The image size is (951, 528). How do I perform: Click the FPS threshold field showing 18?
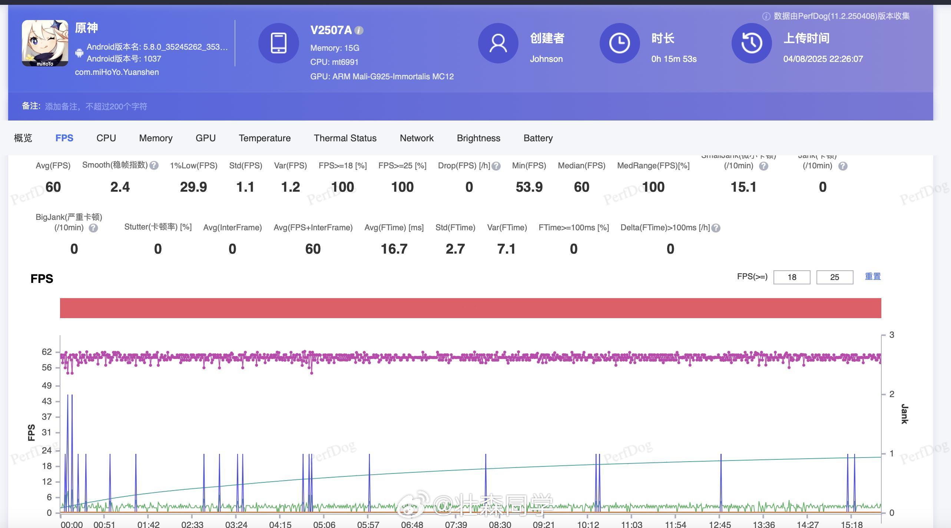pyautogui.click(x=792, y=277)
